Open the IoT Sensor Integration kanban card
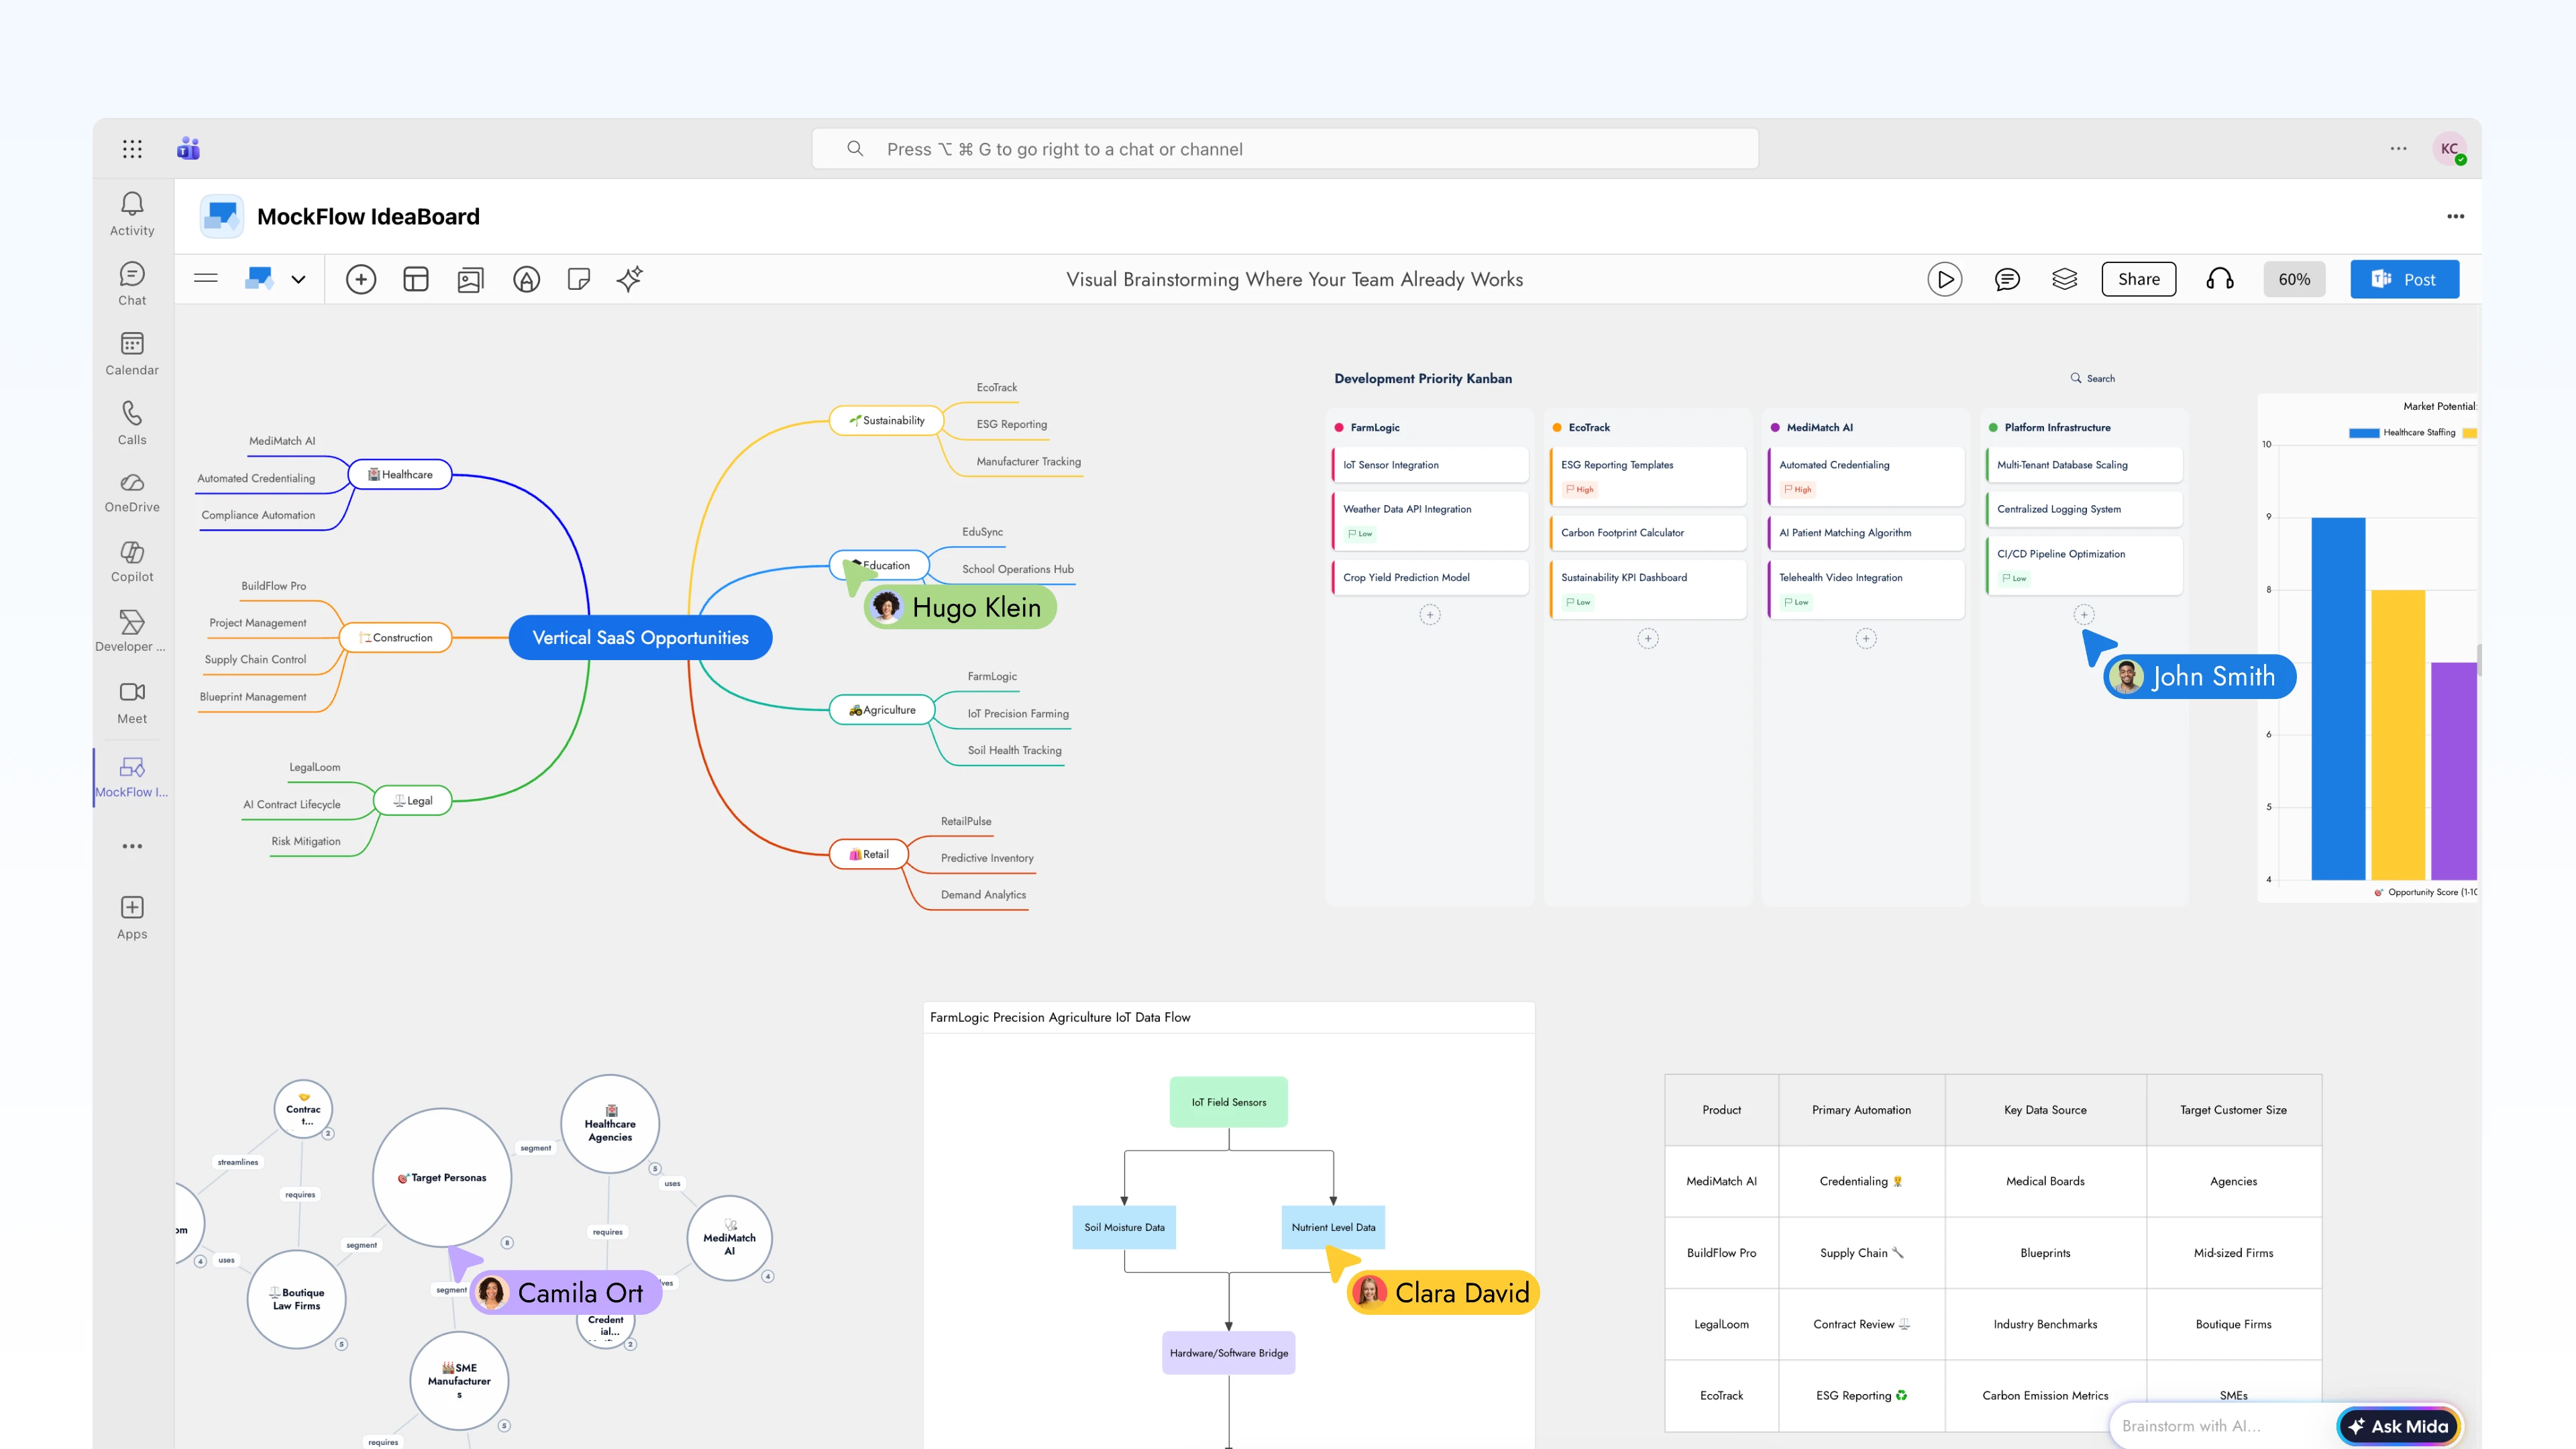2576x1449 pixels. [1430, 465]
